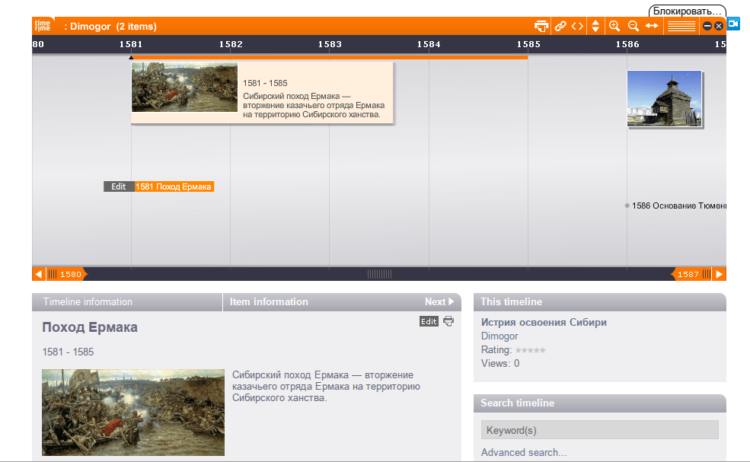Zoom in on the timeline
This screenshot has width=750, height=462.
point(614,26)
